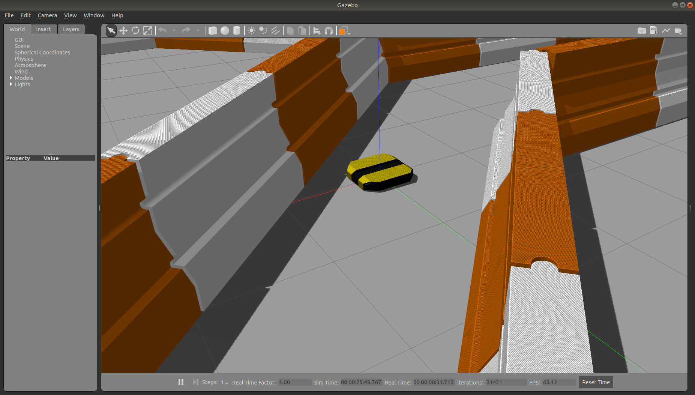Open the Camera menu

click(47, 15)
